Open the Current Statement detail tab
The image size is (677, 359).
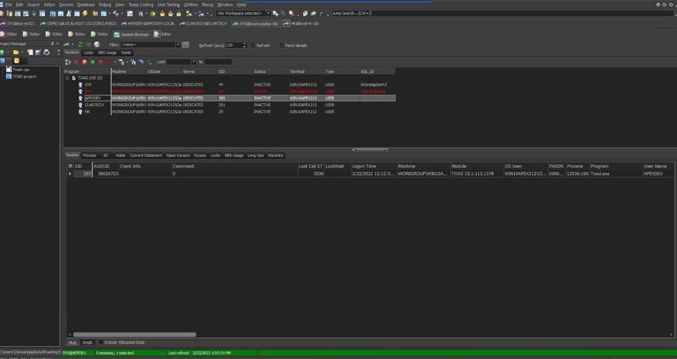[146, 155]
